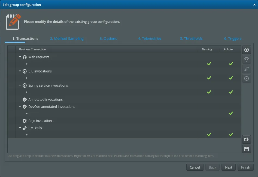Click the leaf icon for Spring service invocations
The image size is (258, 177).
click(x=25, y=85)
